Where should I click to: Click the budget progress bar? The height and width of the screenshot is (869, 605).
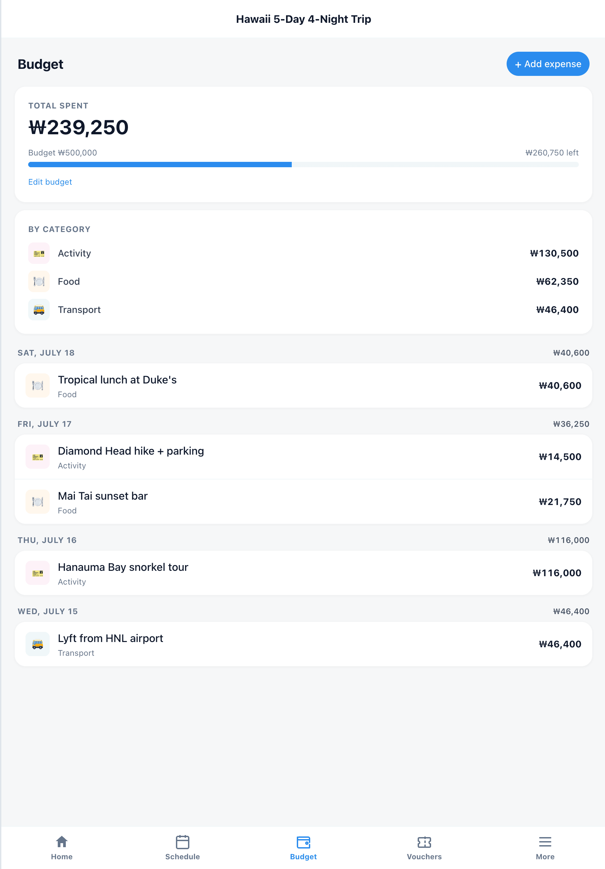pyautogui.click(x=303, y=164)
